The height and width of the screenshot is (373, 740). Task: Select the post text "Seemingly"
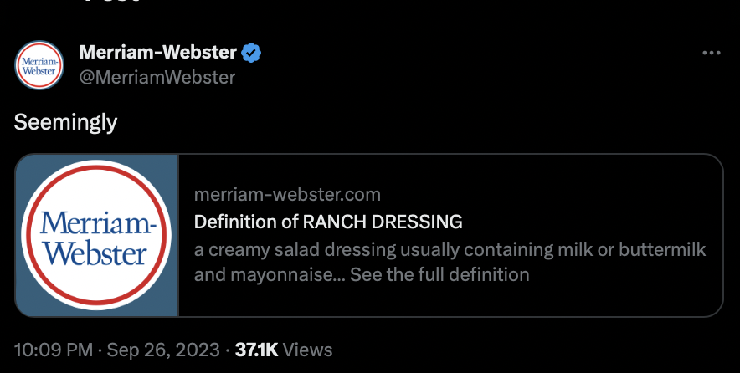click(65, 123)
